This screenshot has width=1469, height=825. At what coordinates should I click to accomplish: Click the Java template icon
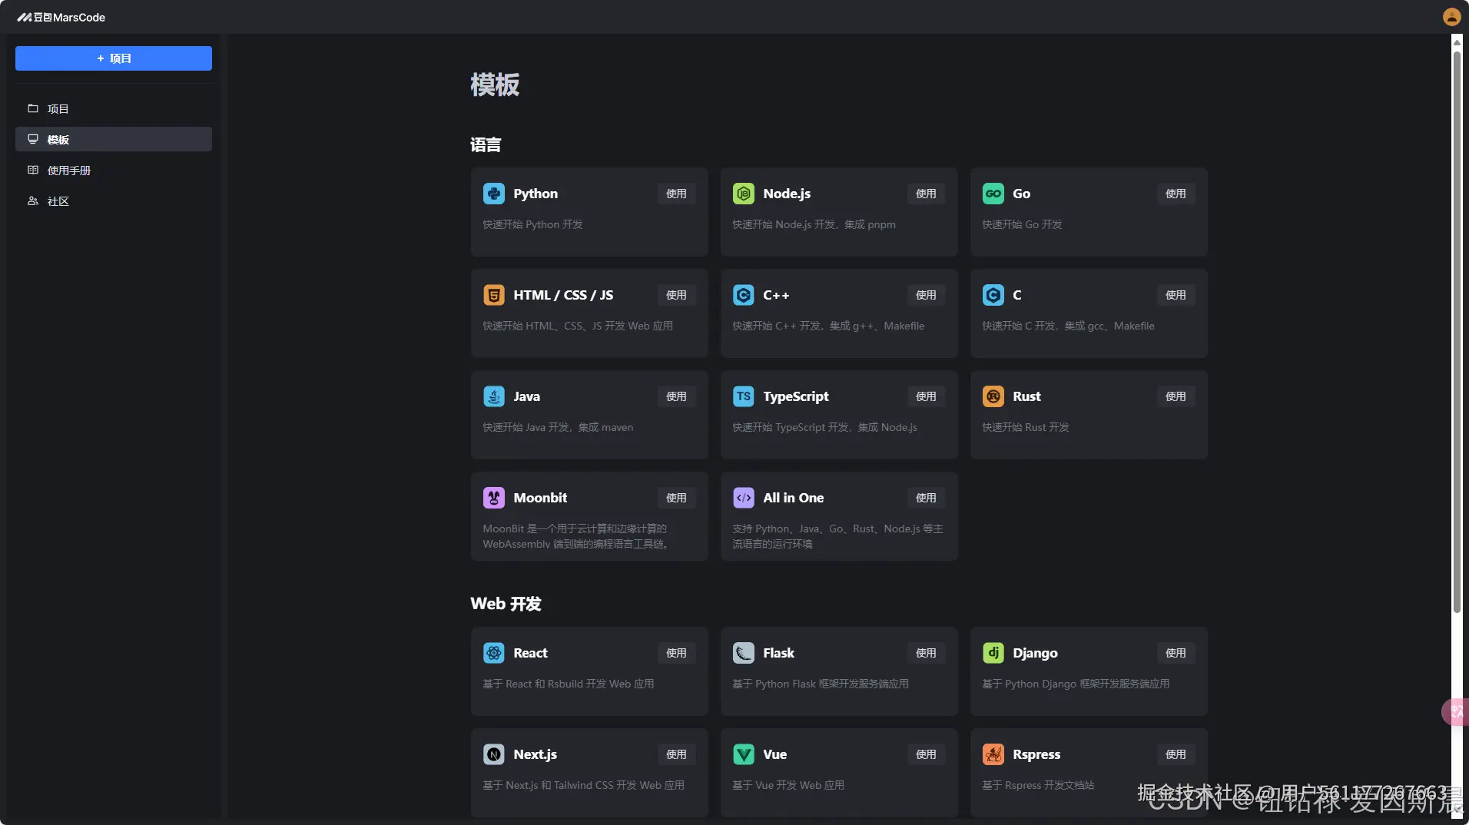494,396
